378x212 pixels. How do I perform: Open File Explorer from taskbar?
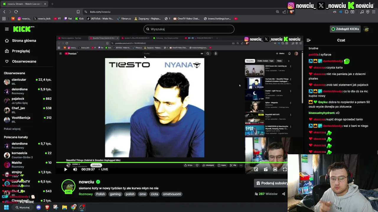pos(64,207)
